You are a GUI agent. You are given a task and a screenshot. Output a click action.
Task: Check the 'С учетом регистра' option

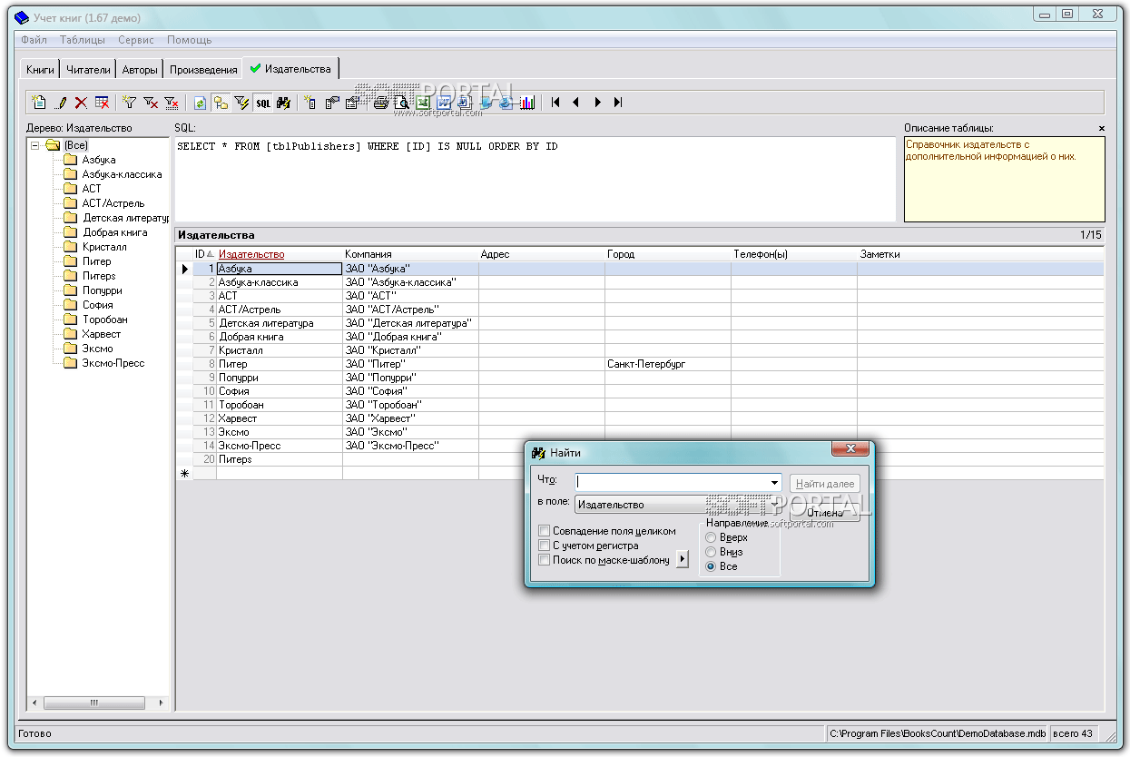coord(544,546)
